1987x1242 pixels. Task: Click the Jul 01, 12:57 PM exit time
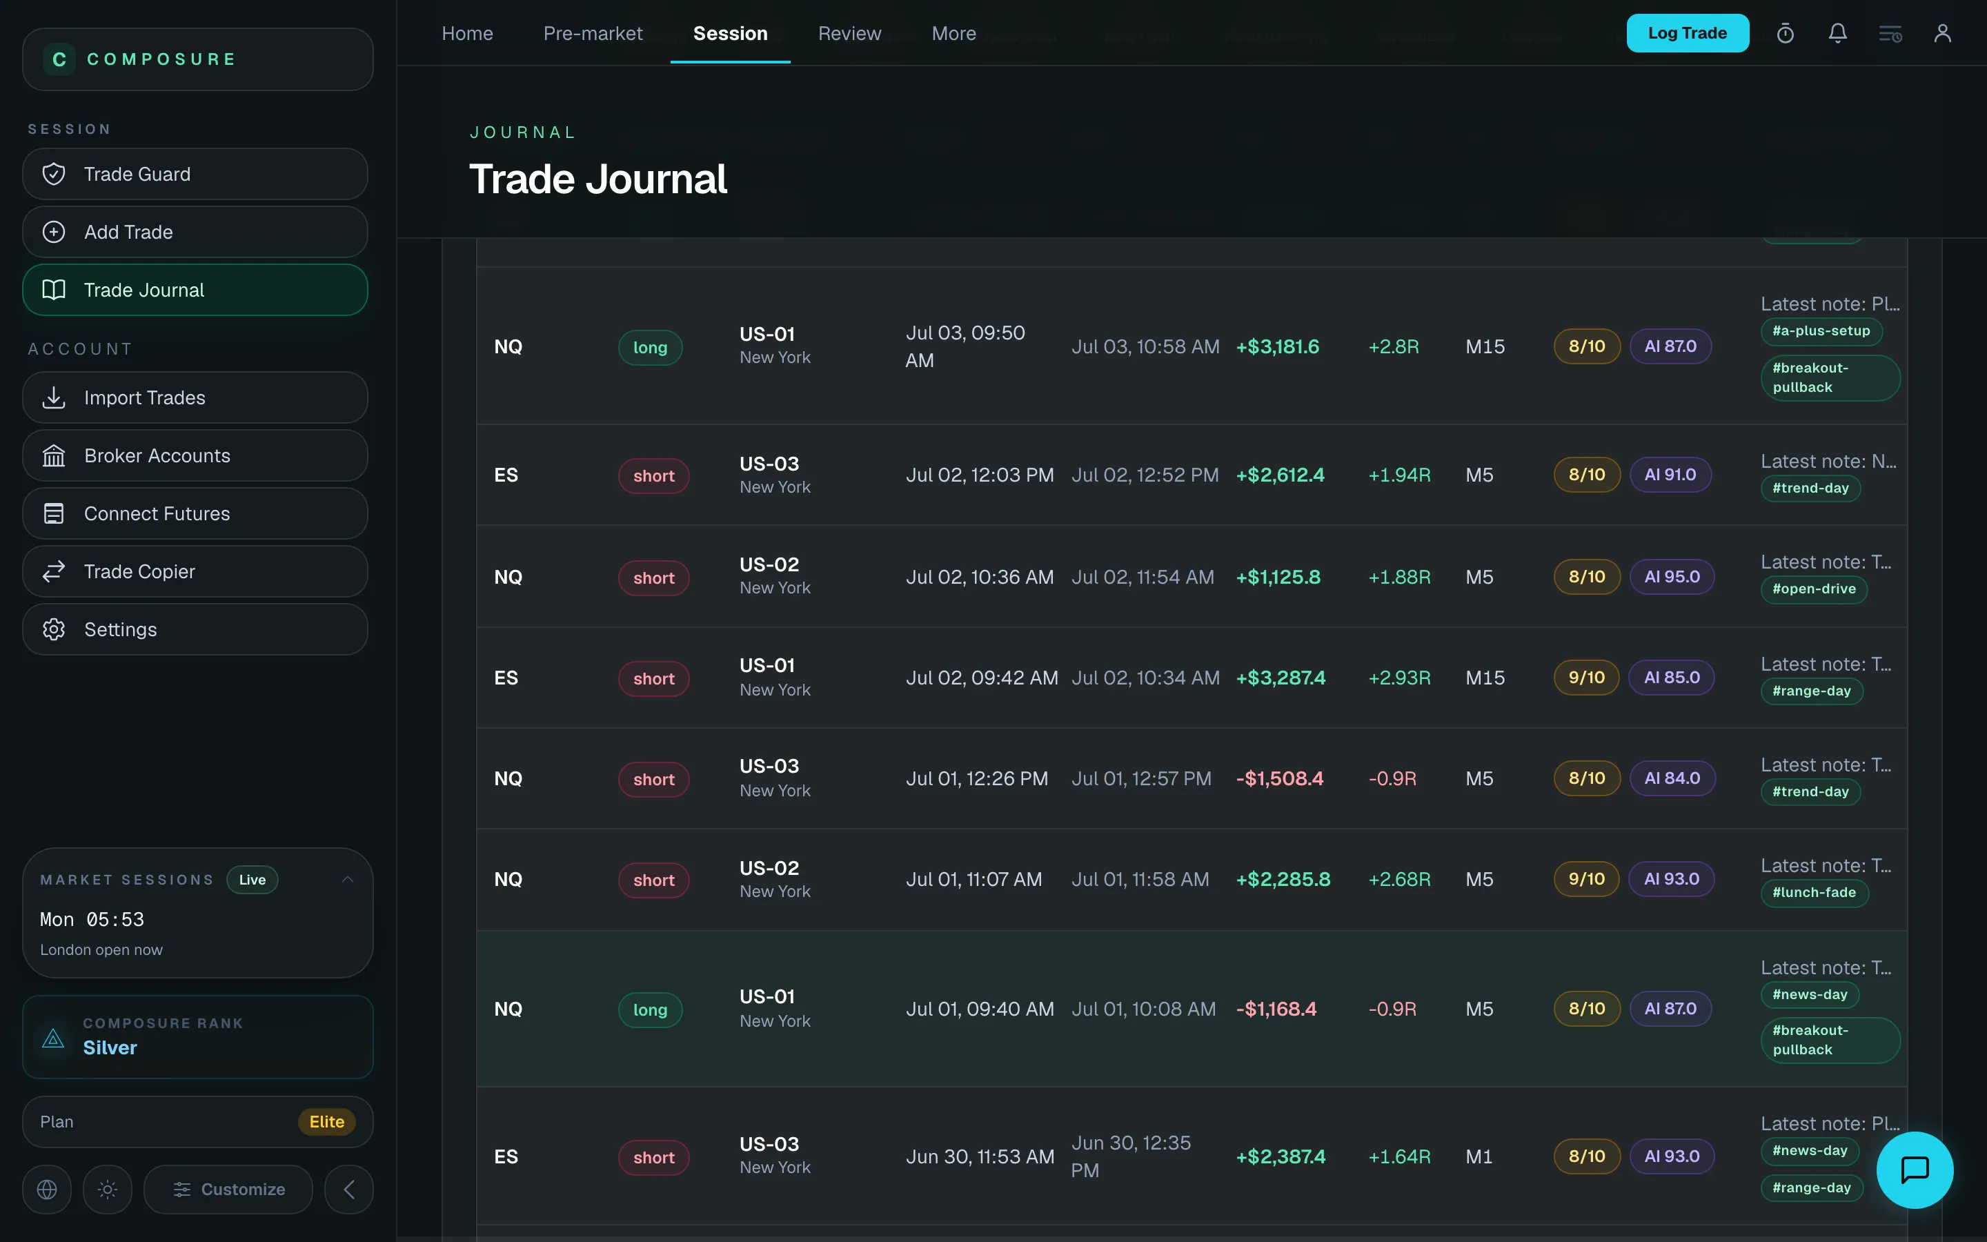pyautogui.click(x=1141, y=779)
